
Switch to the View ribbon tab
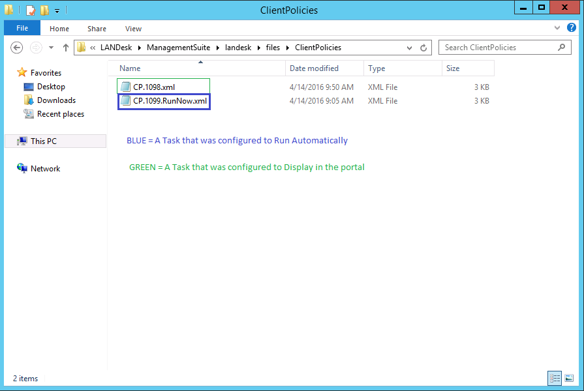[x=133, y=28]
